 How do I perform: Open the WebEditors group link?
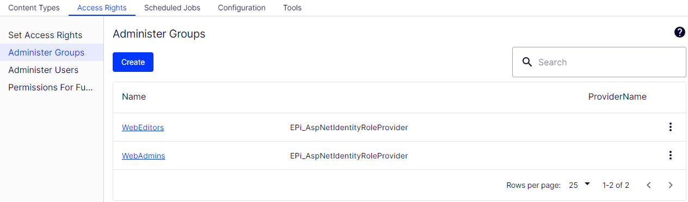click(x=143, y=127)
